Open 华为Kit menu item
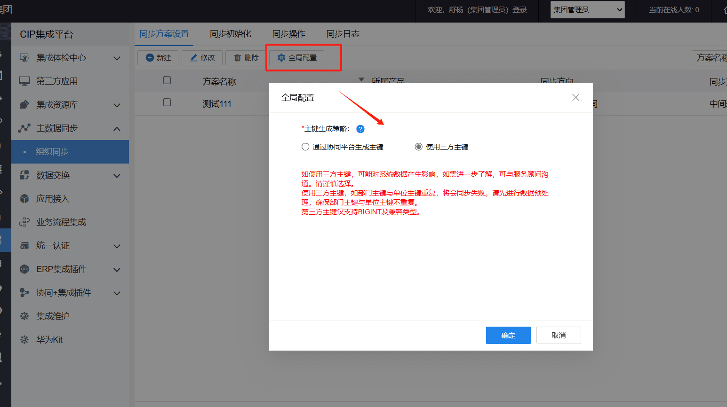The width and height of the screenshot is (727, 407). point(70,340)
